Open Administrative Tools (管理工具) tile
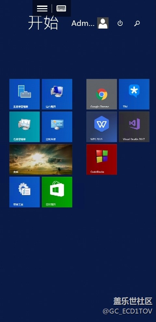Screen dimensions: 156x322 (24, 192)
